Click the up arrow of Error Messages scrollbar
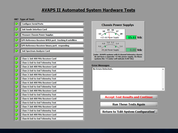The width and height of the screenshot is (178, 133). coord(163,69)
